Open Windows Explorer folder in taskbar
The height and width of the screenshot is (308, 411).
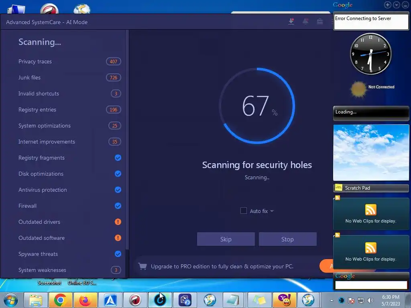36,300
